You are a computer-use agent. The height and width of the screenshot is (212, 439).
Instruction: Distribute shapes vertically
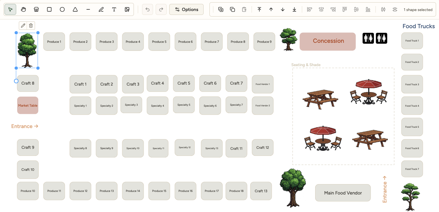395,9
